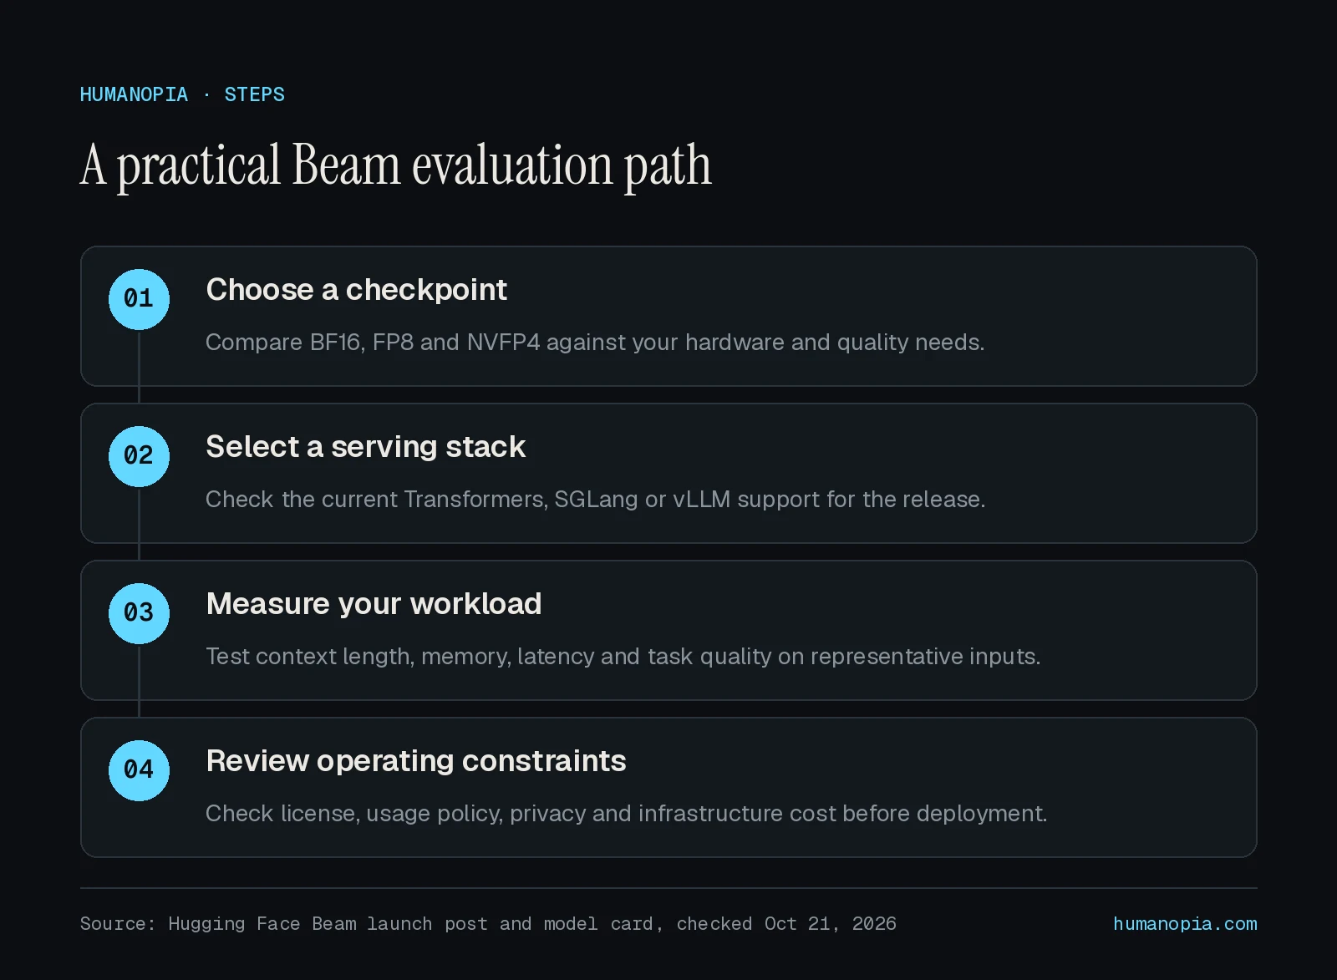Click the 01 step number badge
1337x980 pixels.
tap(139, 299)
